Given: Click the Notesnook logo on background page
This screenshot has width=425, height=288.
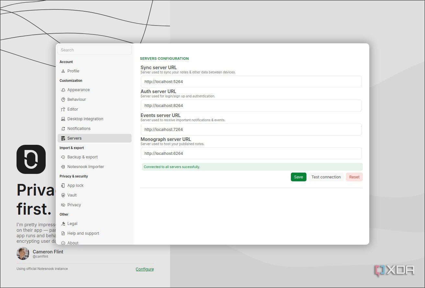Looking at the screenshot, I should [31, 159].
